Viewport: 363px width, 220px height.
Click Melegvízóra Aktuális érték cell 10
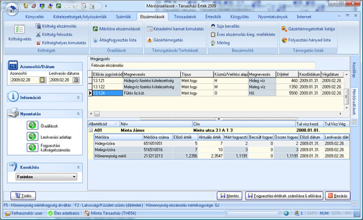point(211,150)
